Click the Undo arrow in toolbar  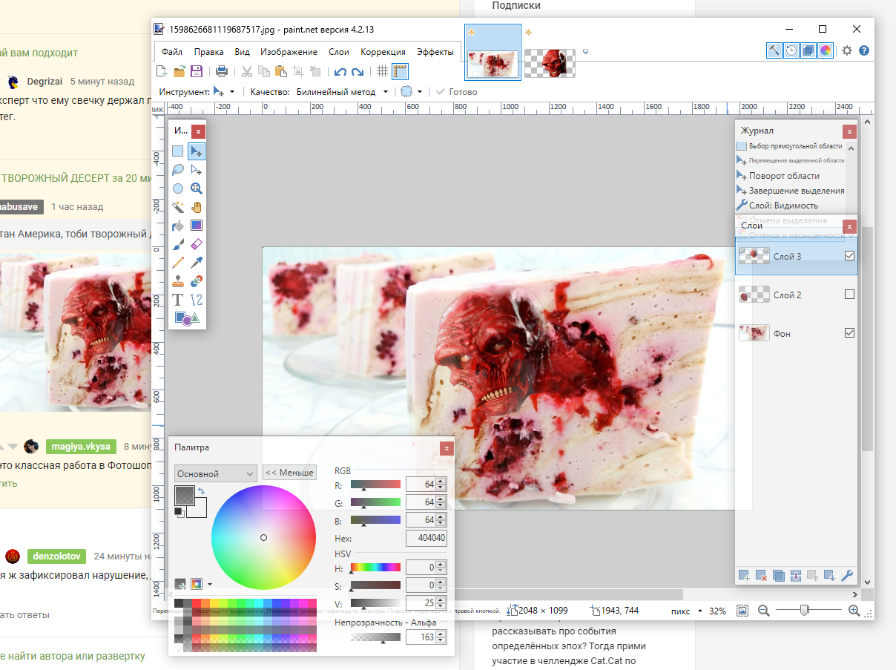point(340,71)
